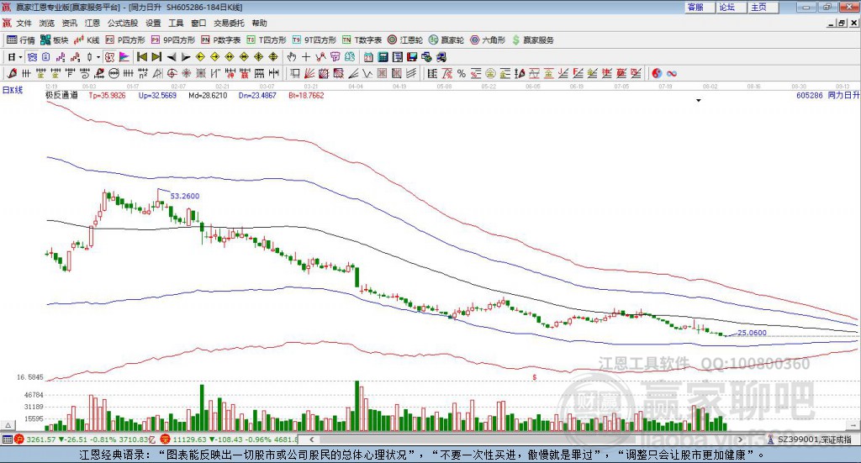Collapse panel with bottom-right double arrows

[853, 426]
